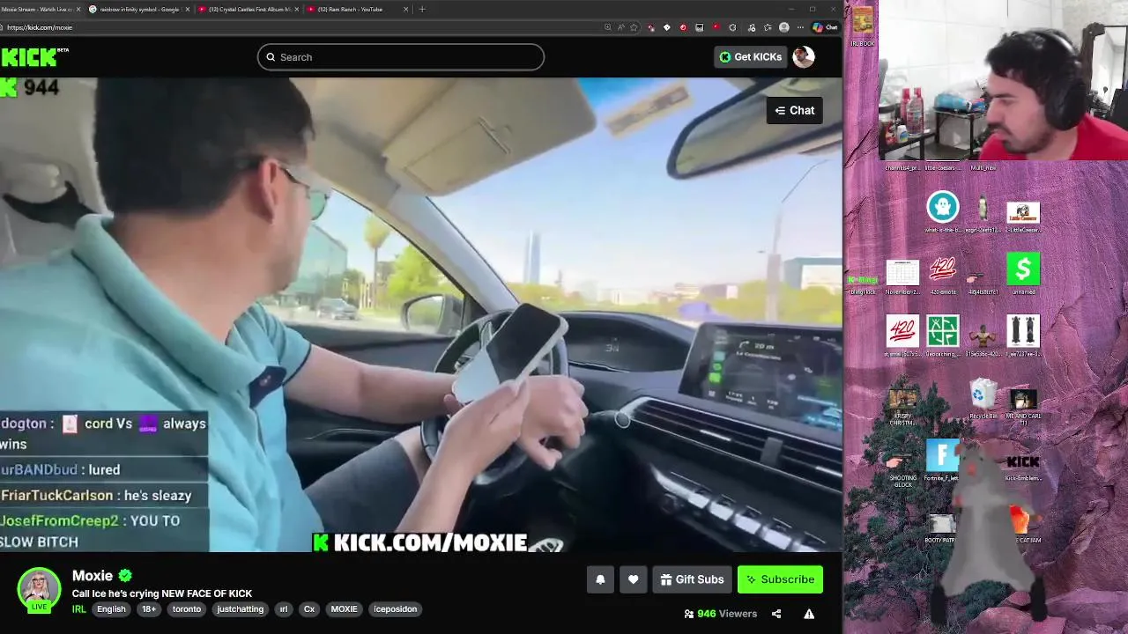The width and height of the screenshot is (1128, 634).
Task: Select the irl tag
Action: tap(284, 609)
